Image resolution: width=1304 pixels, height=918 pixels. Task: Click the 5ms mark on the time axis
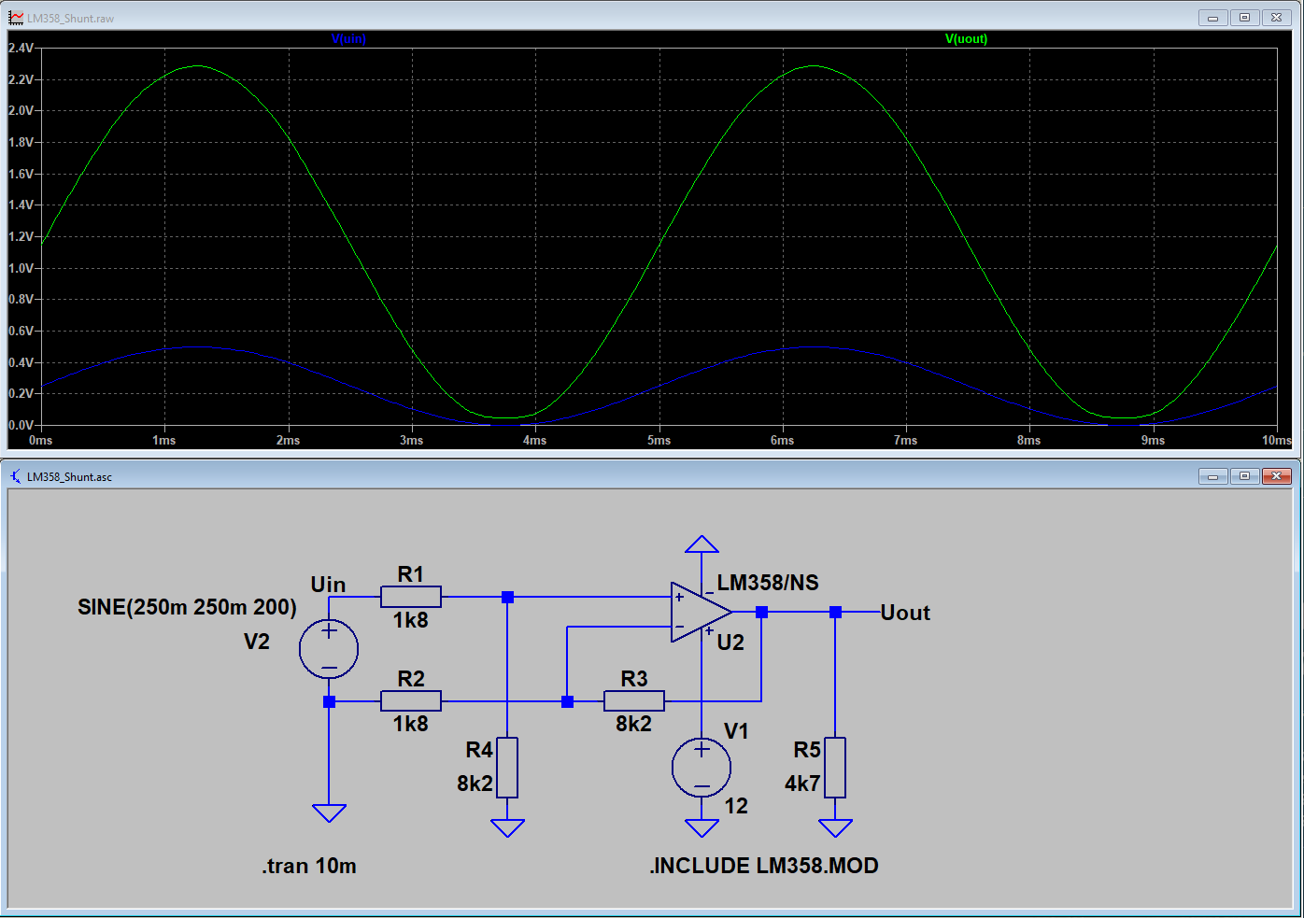659,440
